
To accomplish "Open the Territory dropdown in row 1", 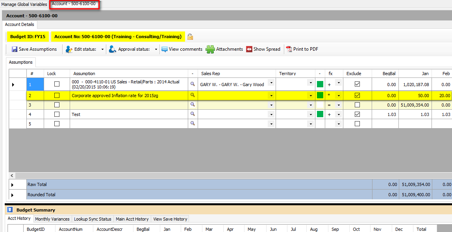I will coord(311,83).
